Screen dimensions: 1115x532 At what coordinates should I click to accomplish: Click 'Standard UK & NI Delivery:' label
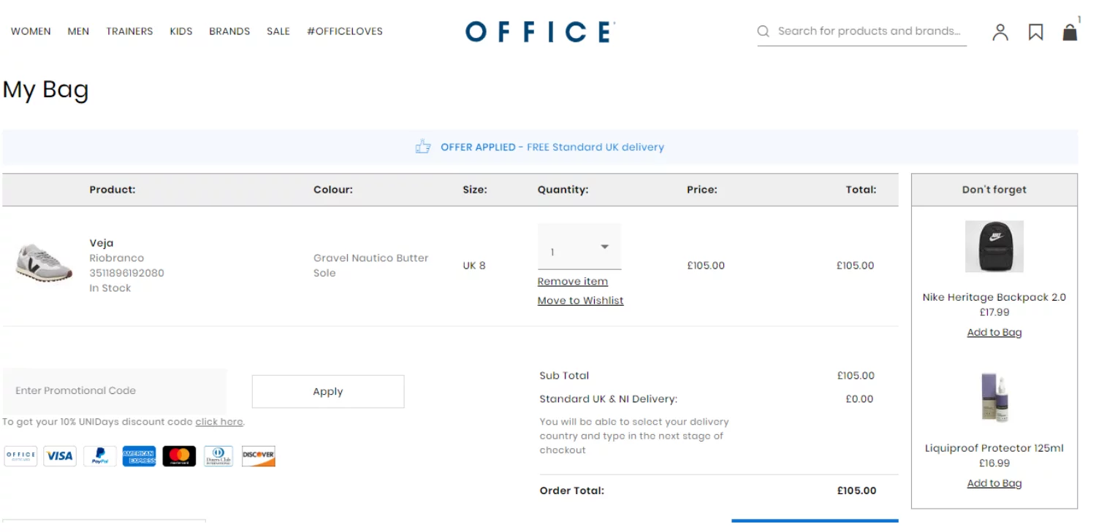pyautogui.click(x=609, y=399)
